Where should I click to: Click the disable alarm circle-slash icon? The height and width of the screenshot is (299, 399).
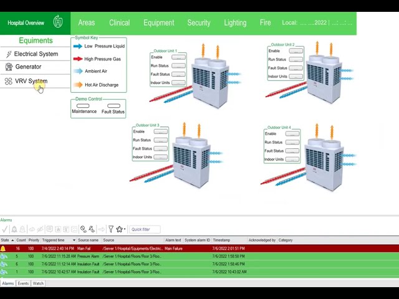(83, 229)
